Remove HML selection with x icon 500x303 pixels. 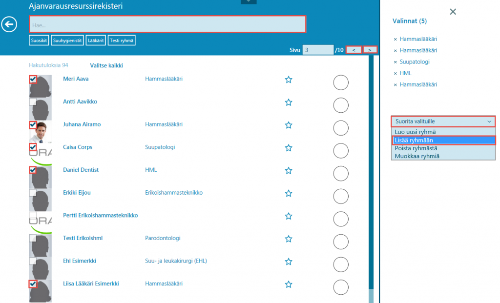point(395,73)
